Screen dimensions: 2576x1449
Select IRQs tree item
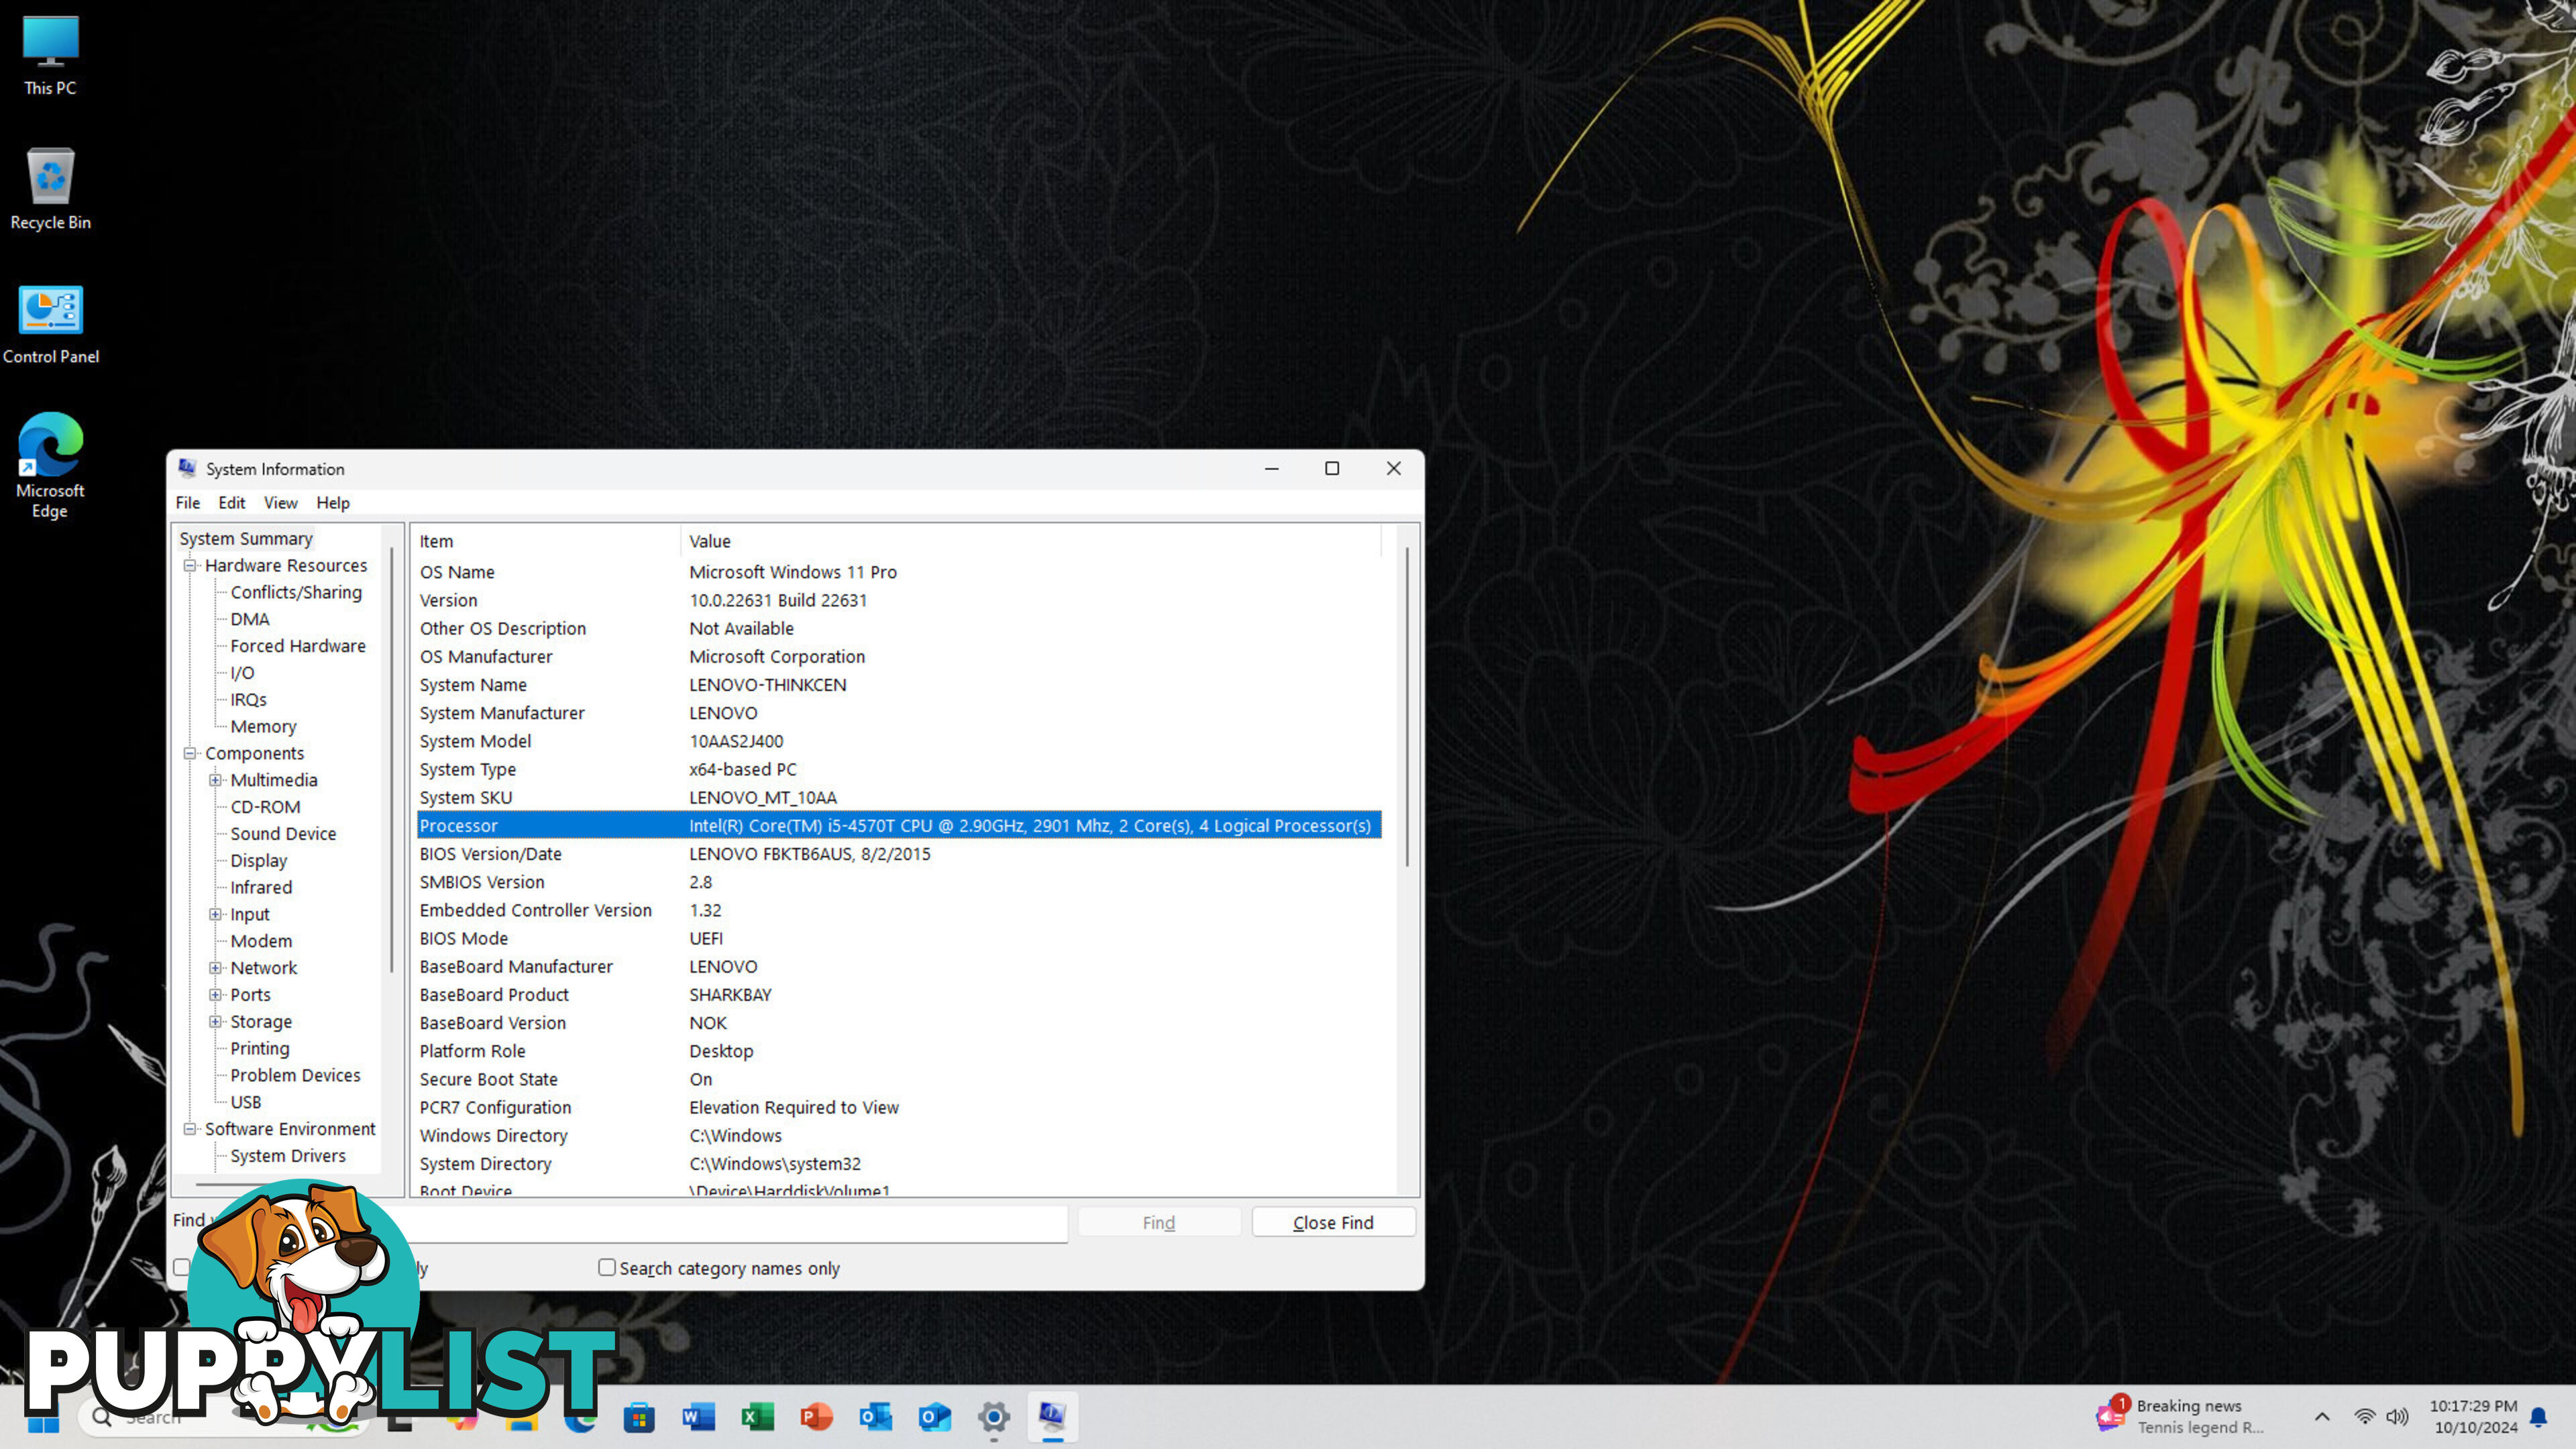(248, 700)
